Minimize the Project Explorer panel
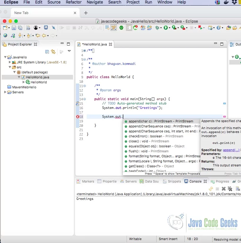 [x=62, y=43]
